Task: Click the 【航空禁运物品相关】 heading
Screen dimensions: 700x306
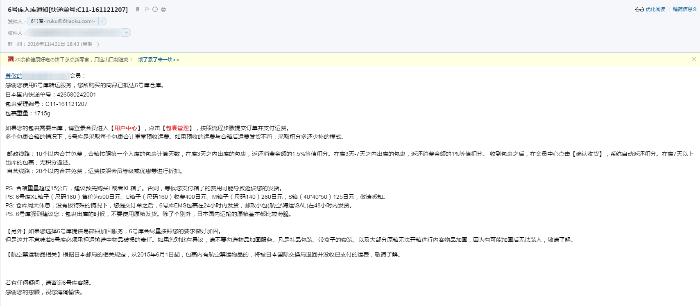Action: coord(33,254)
